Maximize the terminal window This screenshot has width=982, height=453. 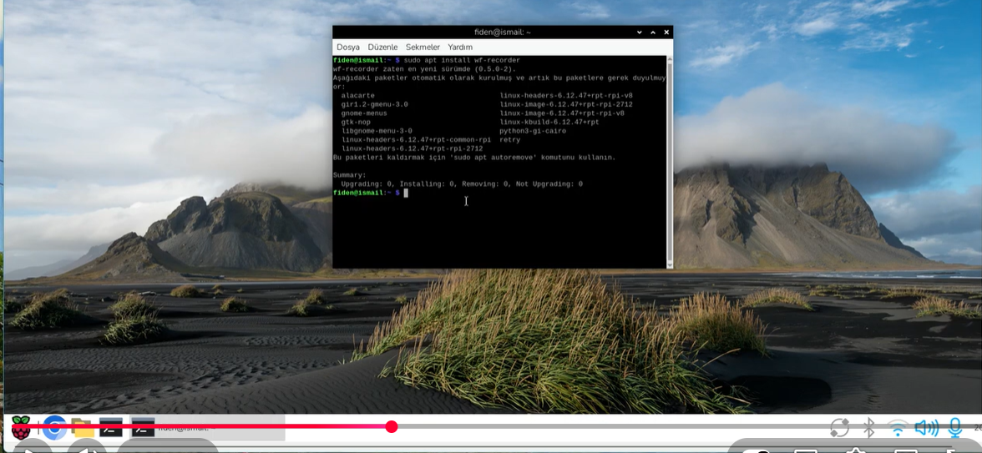pos(653,33)
